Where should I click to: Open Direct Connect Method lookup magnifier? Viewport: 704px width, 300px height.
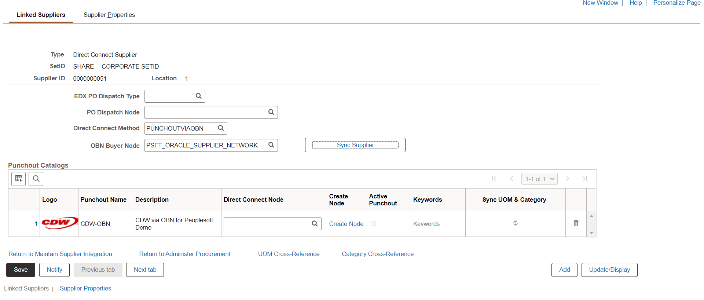(221, 128)
